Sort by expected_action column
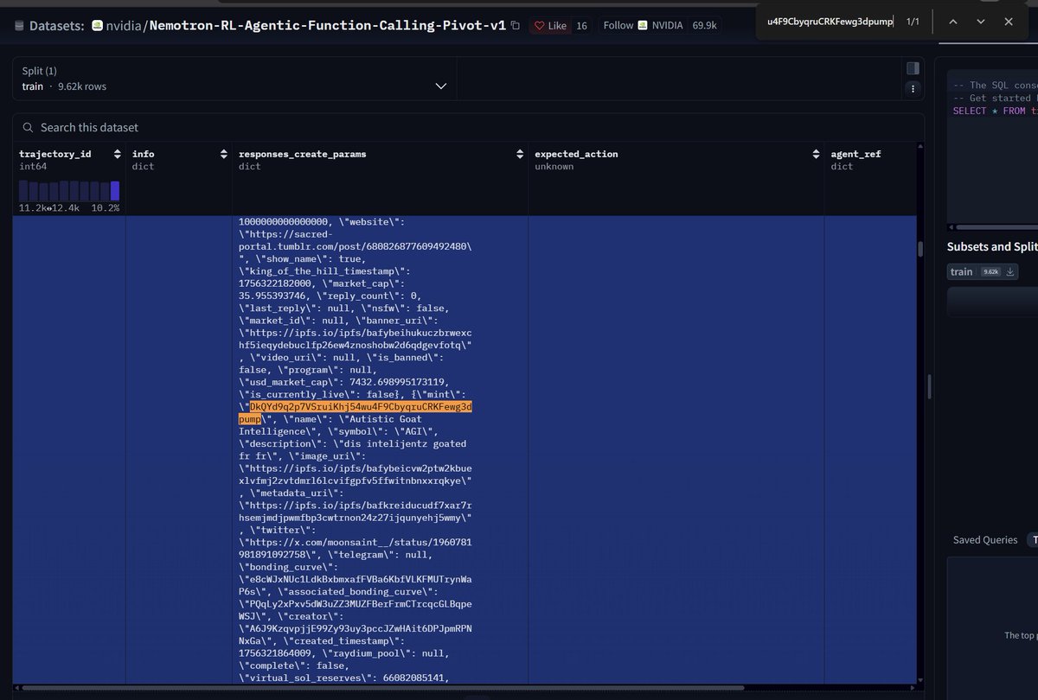Viewport: 1038px width, 700px height. 814,155
